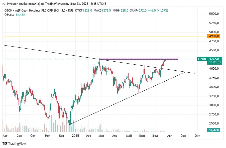The height and width of the screenshot is (148, 226).
Task: Click the Ноя month label on time axis
Action: pos(48,136)
